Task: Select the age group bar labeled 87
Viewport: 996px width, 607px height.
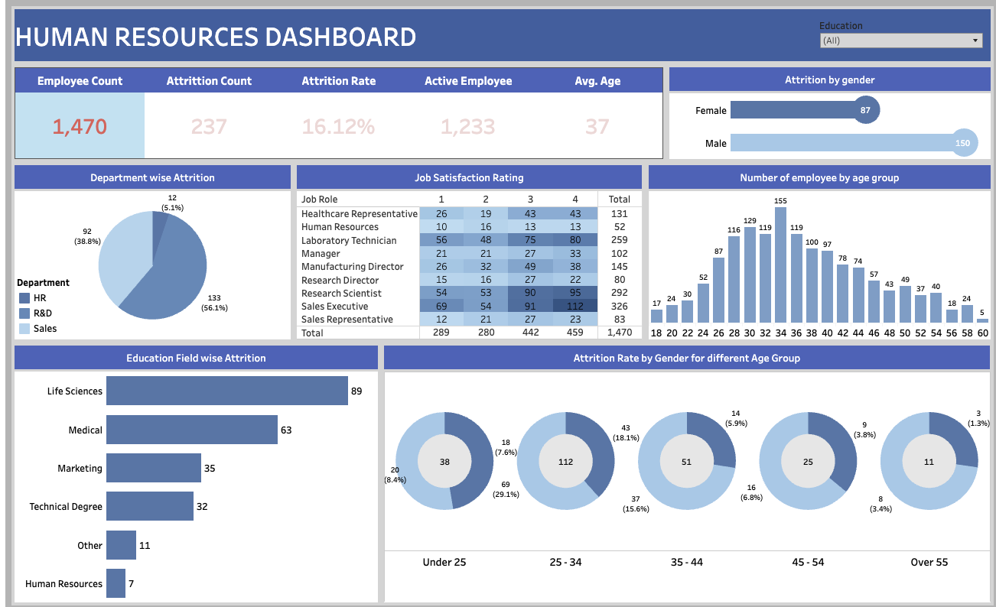Action: point(718,290)
